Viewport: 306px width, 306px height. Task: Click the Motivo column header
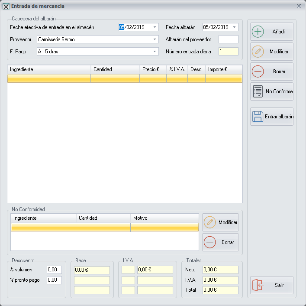[164, 218]
